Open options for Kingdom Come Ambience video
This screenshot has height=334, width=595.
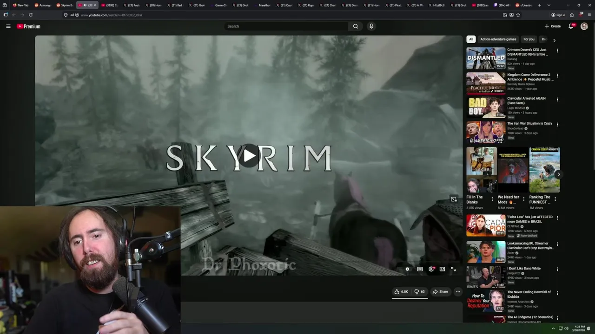click(557, 76)
